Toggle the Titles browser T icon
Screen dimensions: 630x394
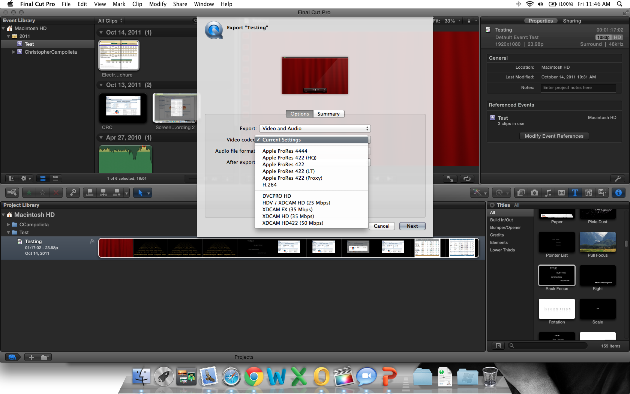(575, 193)
